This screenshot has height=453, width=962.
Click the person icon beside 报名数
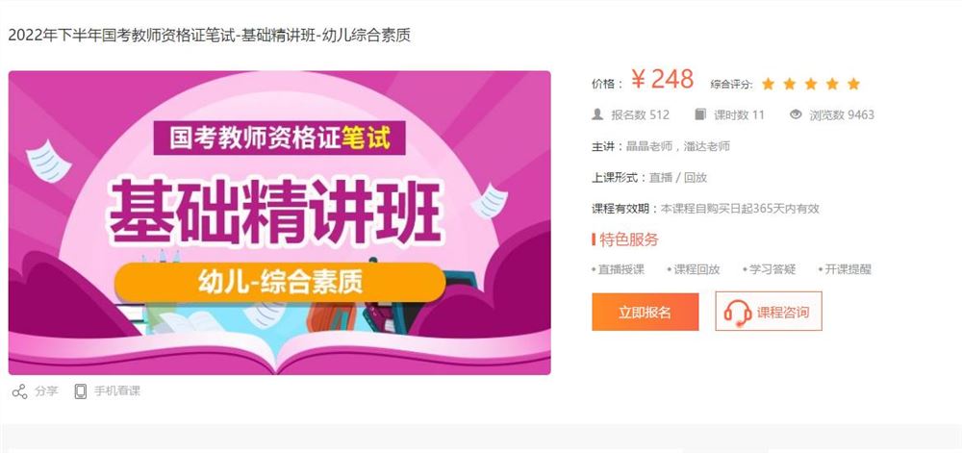(597, 114)
